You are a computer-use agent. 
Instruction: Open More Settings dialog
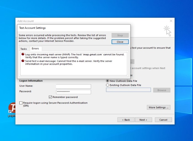click(158, 107)
